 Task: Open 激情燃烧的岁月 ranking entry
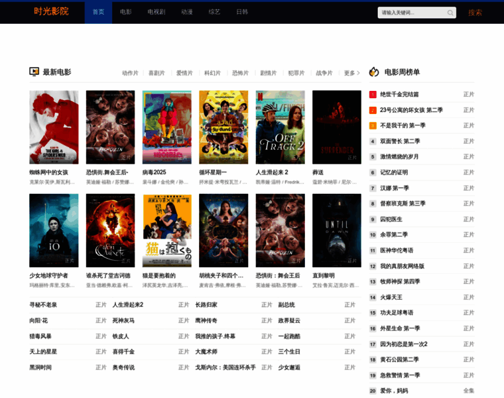(x=399, y=157)
